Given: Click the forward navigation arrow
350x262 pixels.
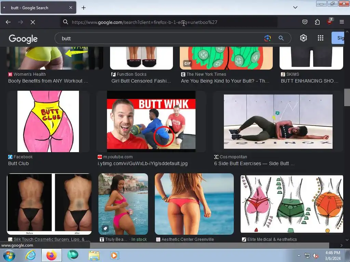Looking at the screenshot, I should (21, 22).
